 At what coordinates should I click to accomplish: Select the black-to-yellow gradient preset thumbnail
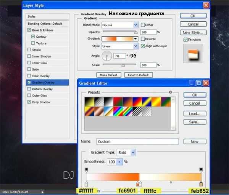coord(89,102)
